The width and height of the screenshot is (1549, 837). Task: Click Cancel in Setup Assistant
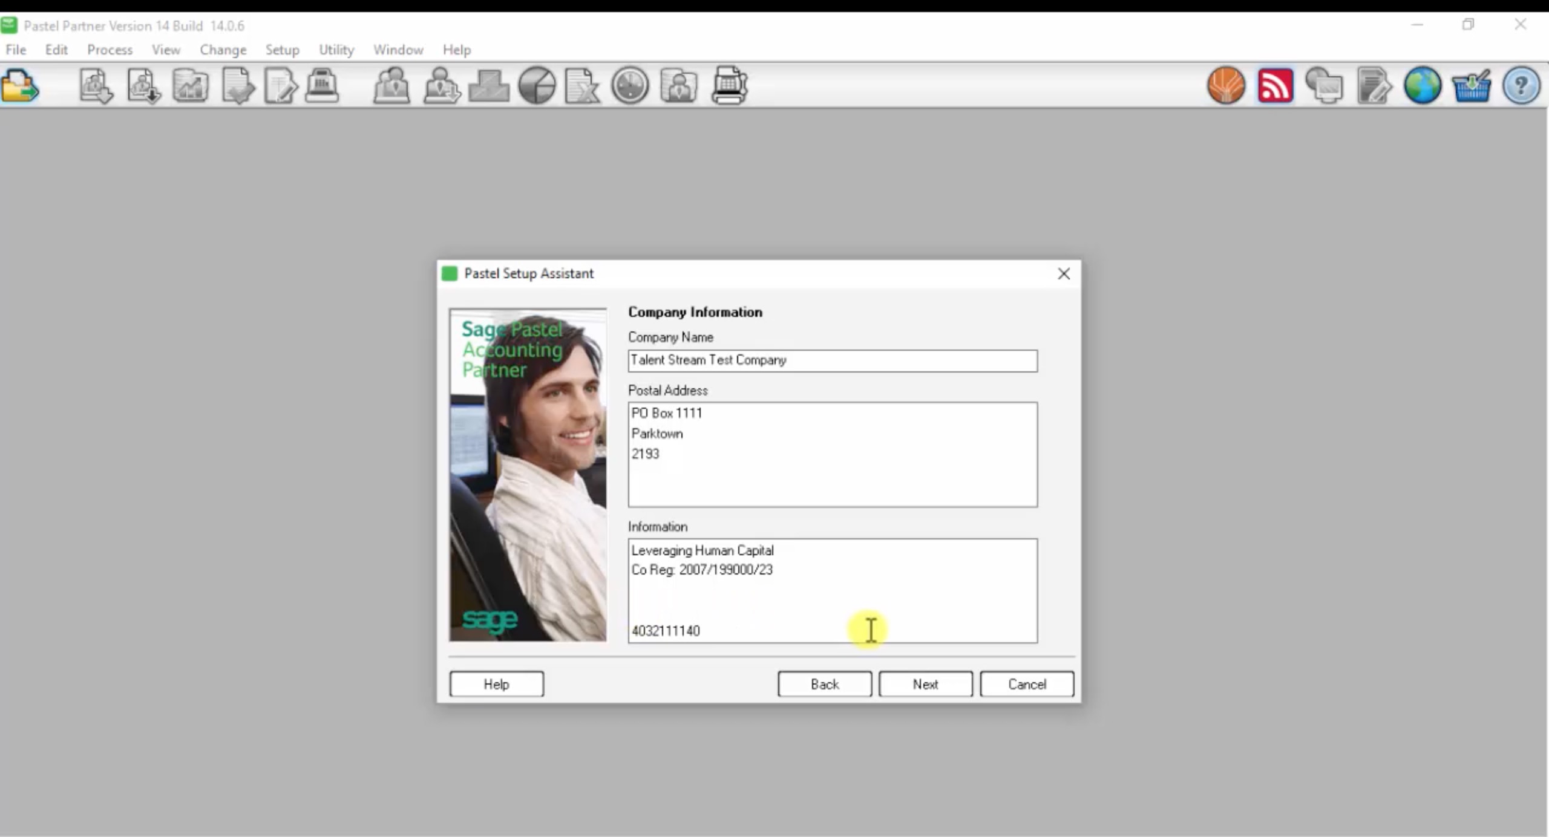coord(1026,684)
